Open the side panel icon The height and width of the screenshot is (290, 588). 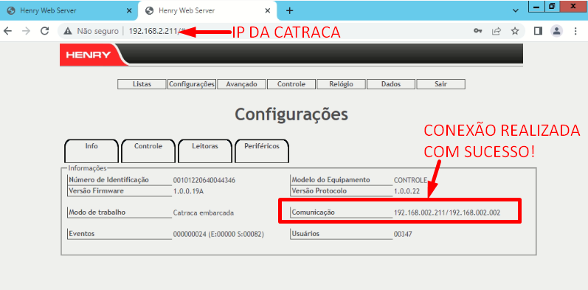[538, 31]
